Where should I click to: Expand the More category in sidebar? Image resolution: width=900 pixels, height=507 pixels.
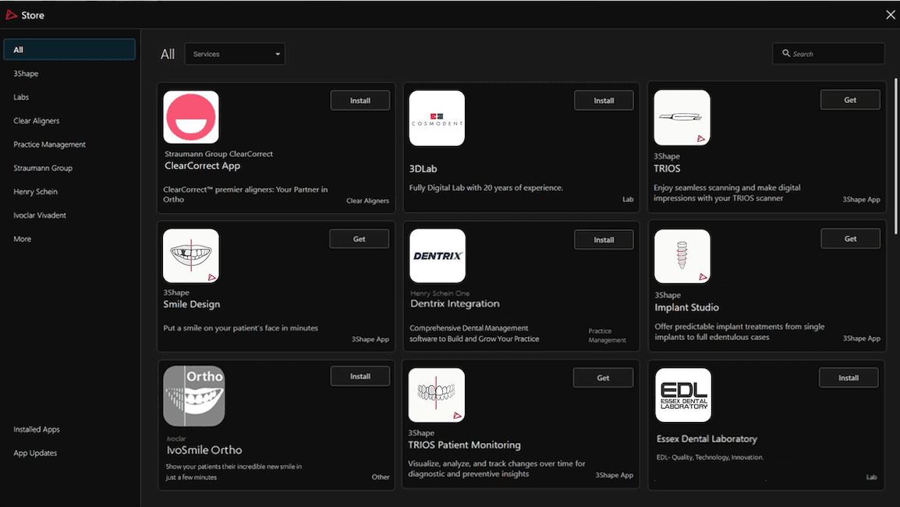(23, 239)
